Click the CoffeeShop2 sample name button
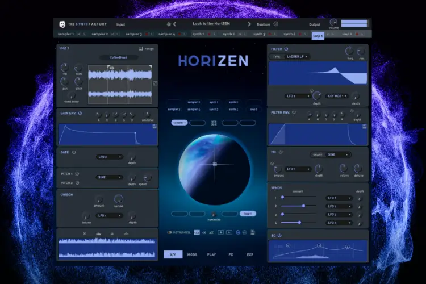The width and height of the screenshot is (426, 284). click(119, 57)
